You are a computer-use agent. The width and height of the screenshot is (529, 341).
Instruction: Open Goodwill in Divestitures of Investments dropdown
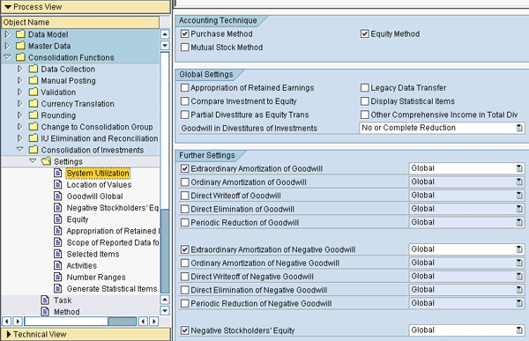[519, 128]
